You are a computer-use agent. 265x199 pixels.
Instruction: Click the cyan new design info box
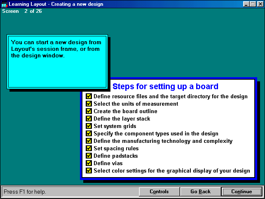[57, 61]
